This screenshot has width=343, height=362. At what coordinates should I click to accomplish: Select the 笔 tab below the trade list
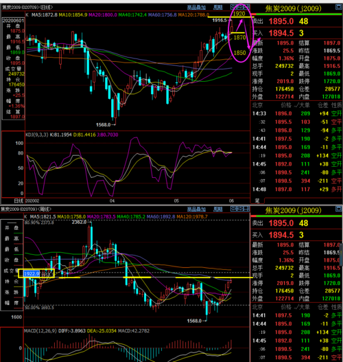(x=257, y=201)
